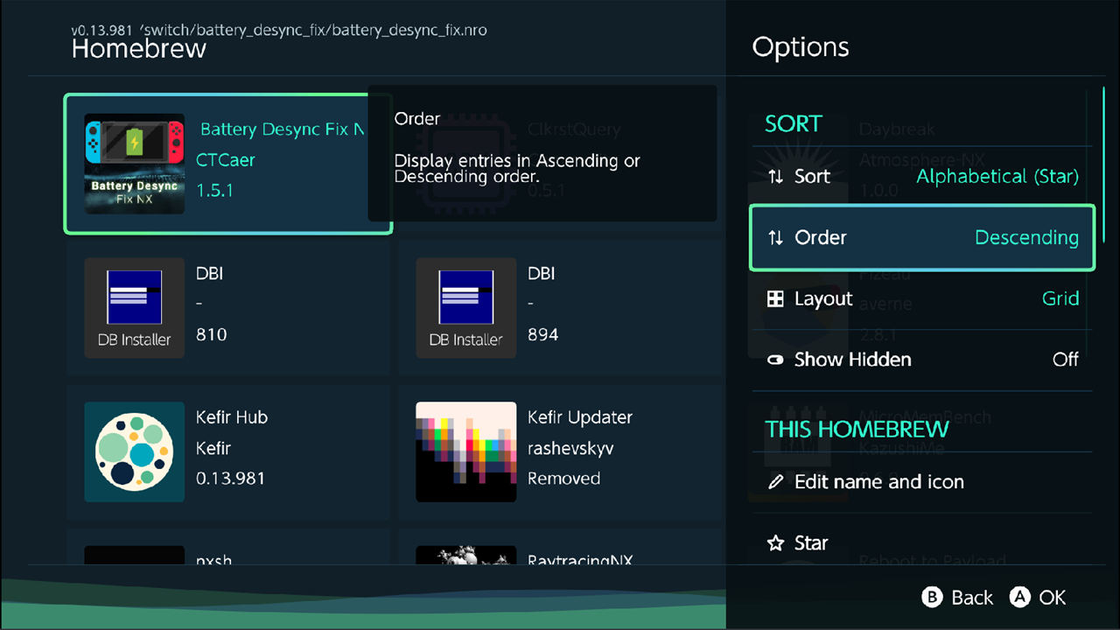Click version 0.13.981 under Kefir Hub

pos(230,479)
